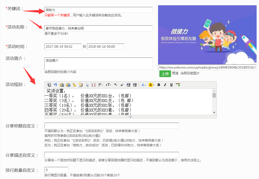This screenshot has height=179, width=259.
Task: Click the green 上传 upload button
Action: [165, 74]
